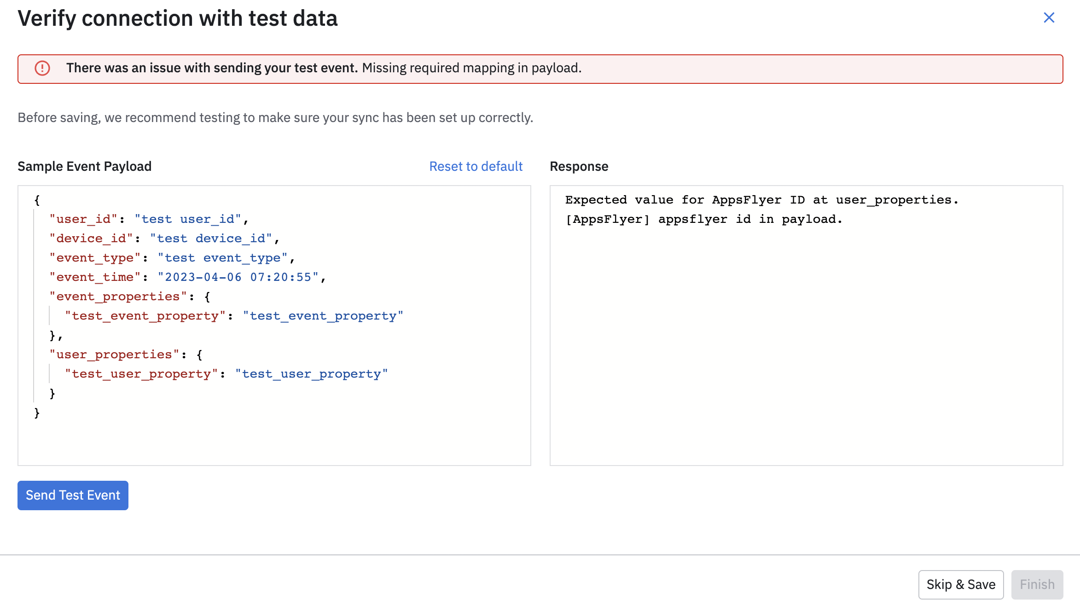Click the Response heading label

(x=579, y=166)
